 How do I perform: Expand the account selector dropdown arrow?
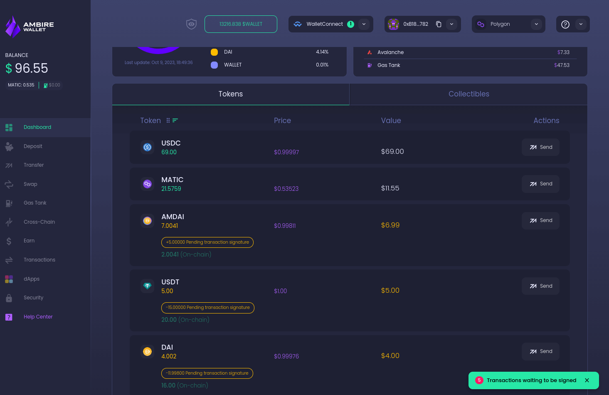coord(451,24)
